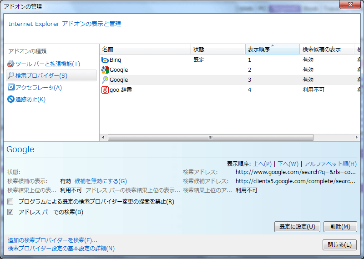Click アルファベット順 link
The image size is (364, 259).
click(x=330, y=164)
